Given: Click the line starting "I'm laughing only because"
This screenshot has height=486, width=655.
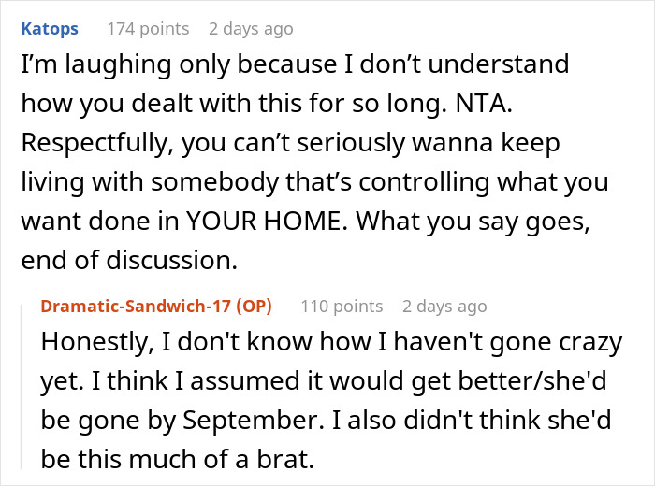Looking at the screenshot, I should coord(295,64).
